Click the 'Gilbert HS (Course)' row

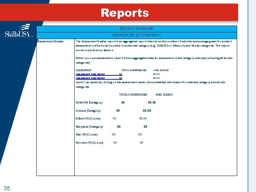click(x=111, y=118)
